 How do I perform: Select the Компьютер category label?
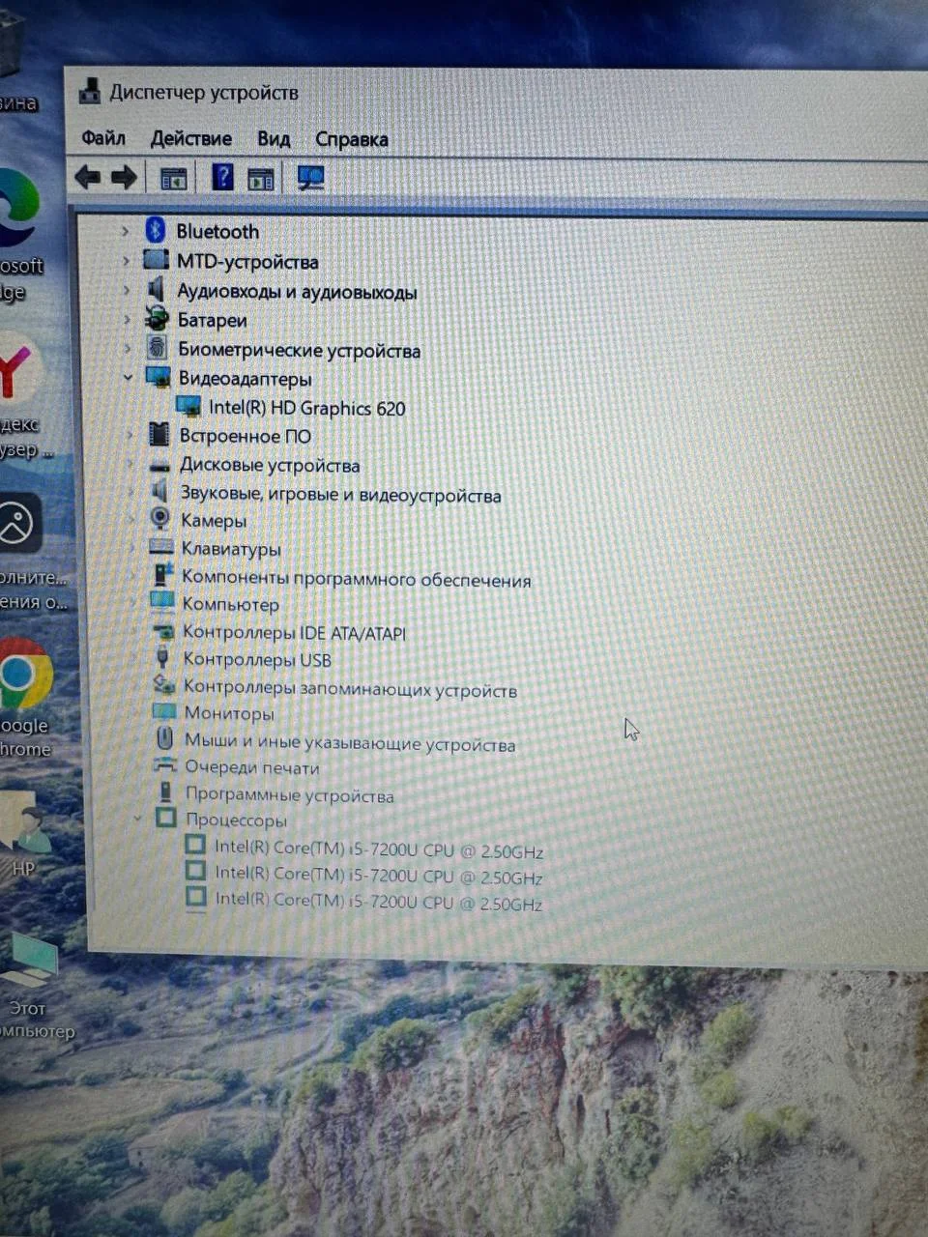230,604
